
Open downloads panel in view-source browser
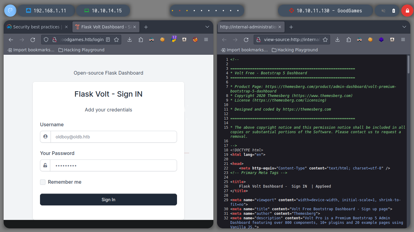click(x=338, y=40)
